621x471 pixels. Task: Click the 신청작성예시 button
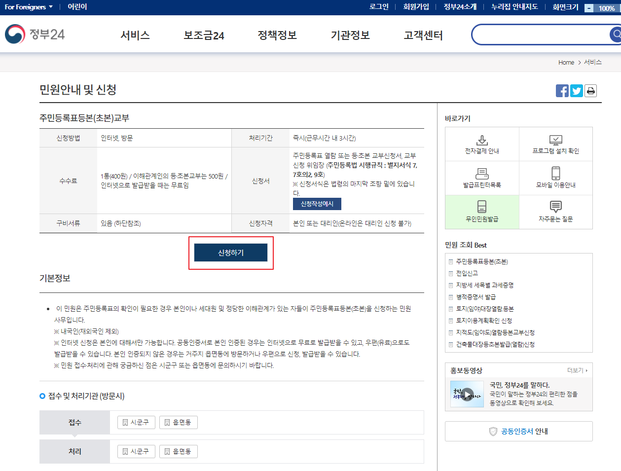[317, 204]
